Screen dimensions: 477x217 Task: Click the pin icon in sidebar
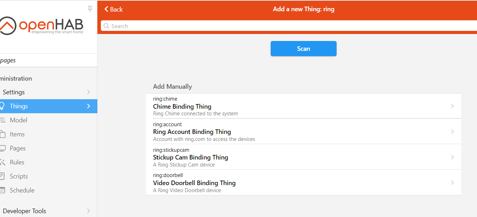click(x=90, y=9)
